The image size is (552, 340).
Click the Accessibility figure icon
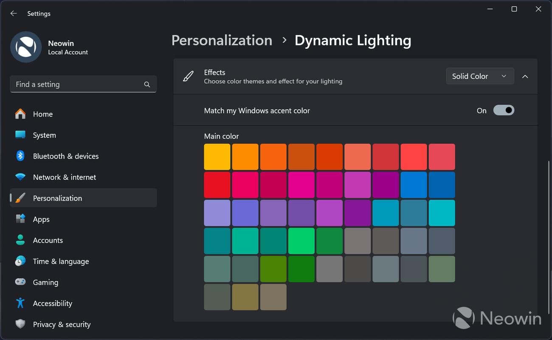pyautogui.click(x=20, y=303)
